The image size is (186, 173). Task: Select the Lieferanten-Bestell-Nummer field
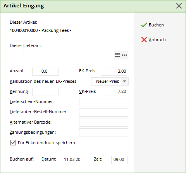(103, 112)
